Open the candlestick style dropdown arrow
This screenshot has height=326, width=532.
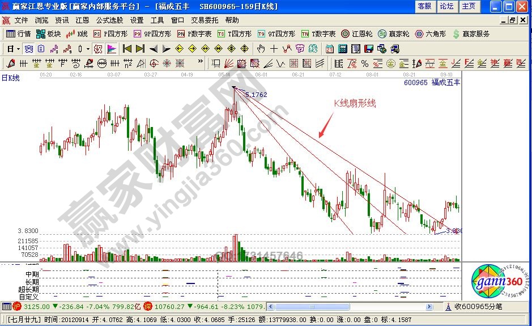[x=87, y=49]
